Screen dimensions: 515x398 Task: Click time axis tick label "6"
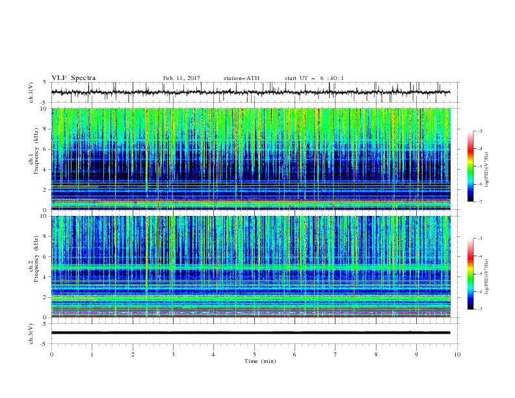click(x=295, y=354)
